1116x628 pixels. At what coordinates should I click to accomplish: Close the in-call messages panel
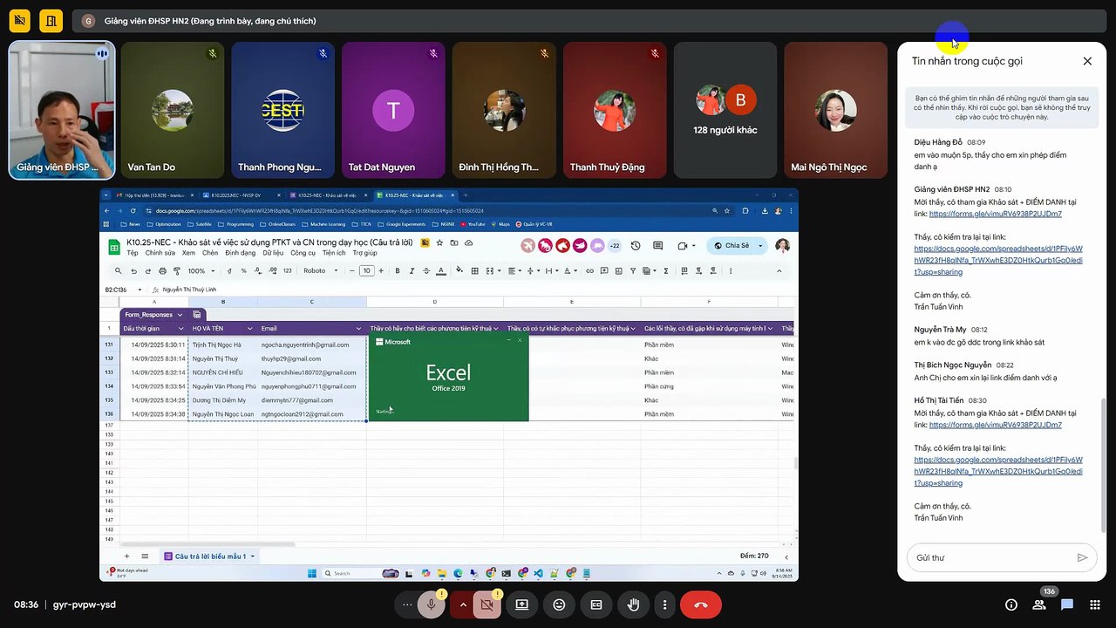(1087, 61)
